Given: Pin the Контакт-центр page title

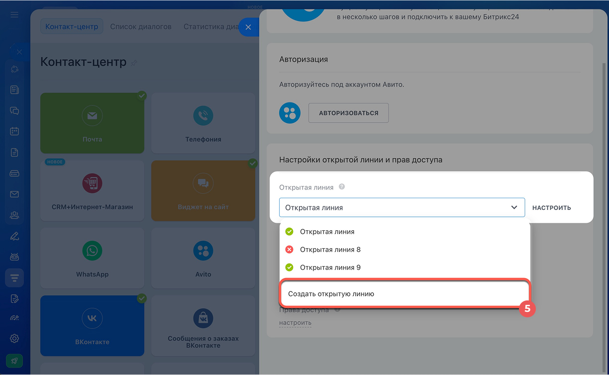Looking at the screenshot, I should pos(134,63).
